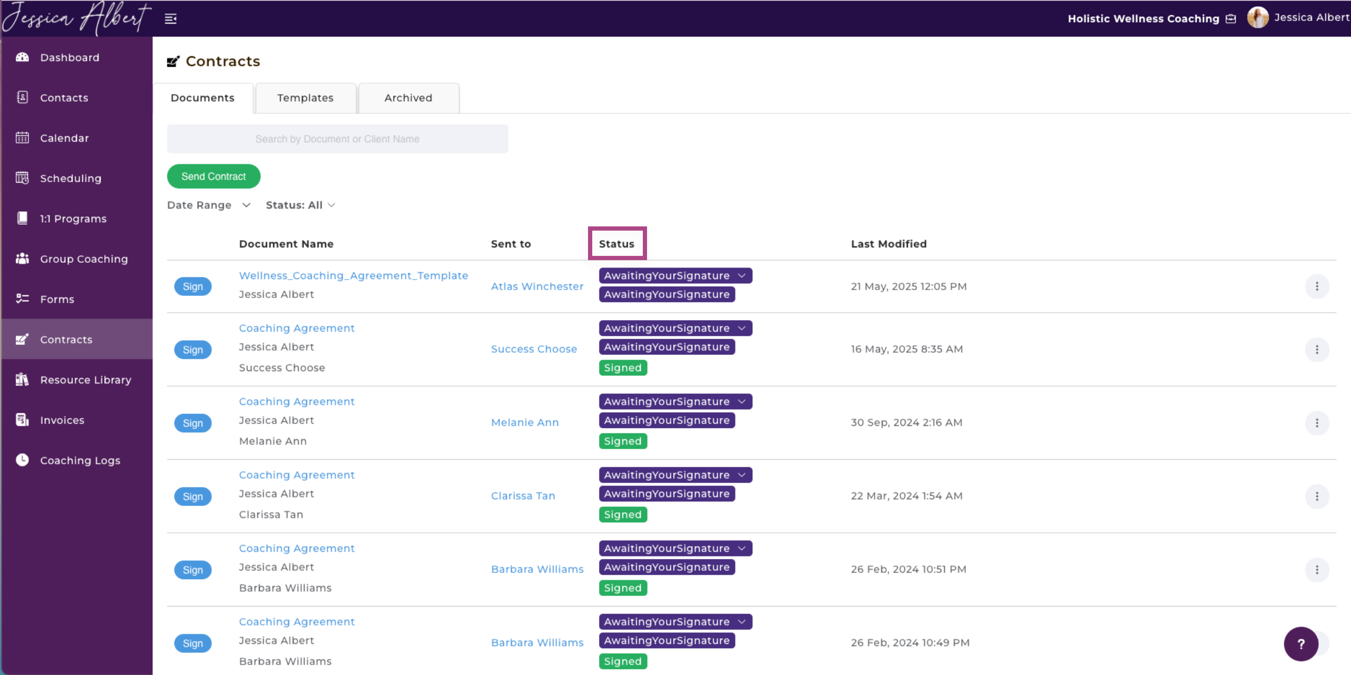The height and width of the screenshot is (675, 1351).
Task: Click the Invoices icon in the sidebar
Action: click(22, 420)
